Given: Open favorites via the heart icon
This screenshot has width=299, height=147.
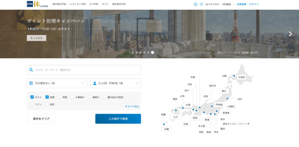Looking at the screenshot, I should pos(201,4).
